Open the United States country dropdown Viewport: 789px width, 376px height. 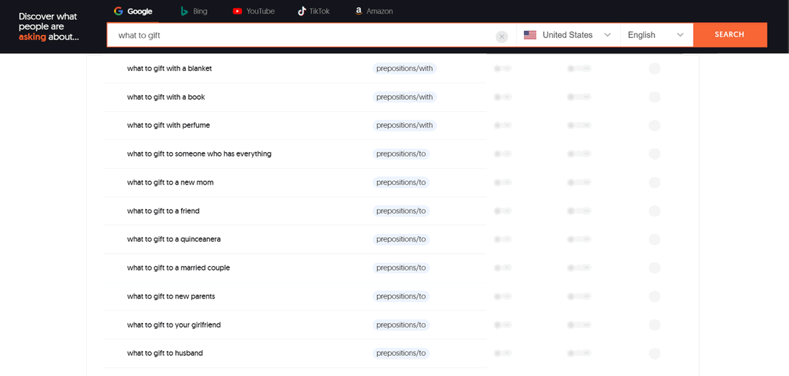[568, 35]
